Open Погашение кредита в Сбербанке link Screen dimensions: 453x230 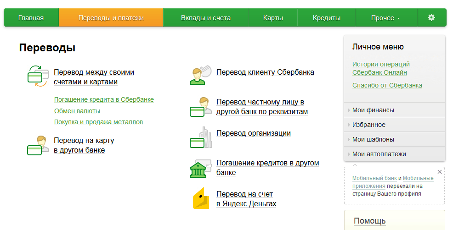pyautogui.click(x=104, y=99)
